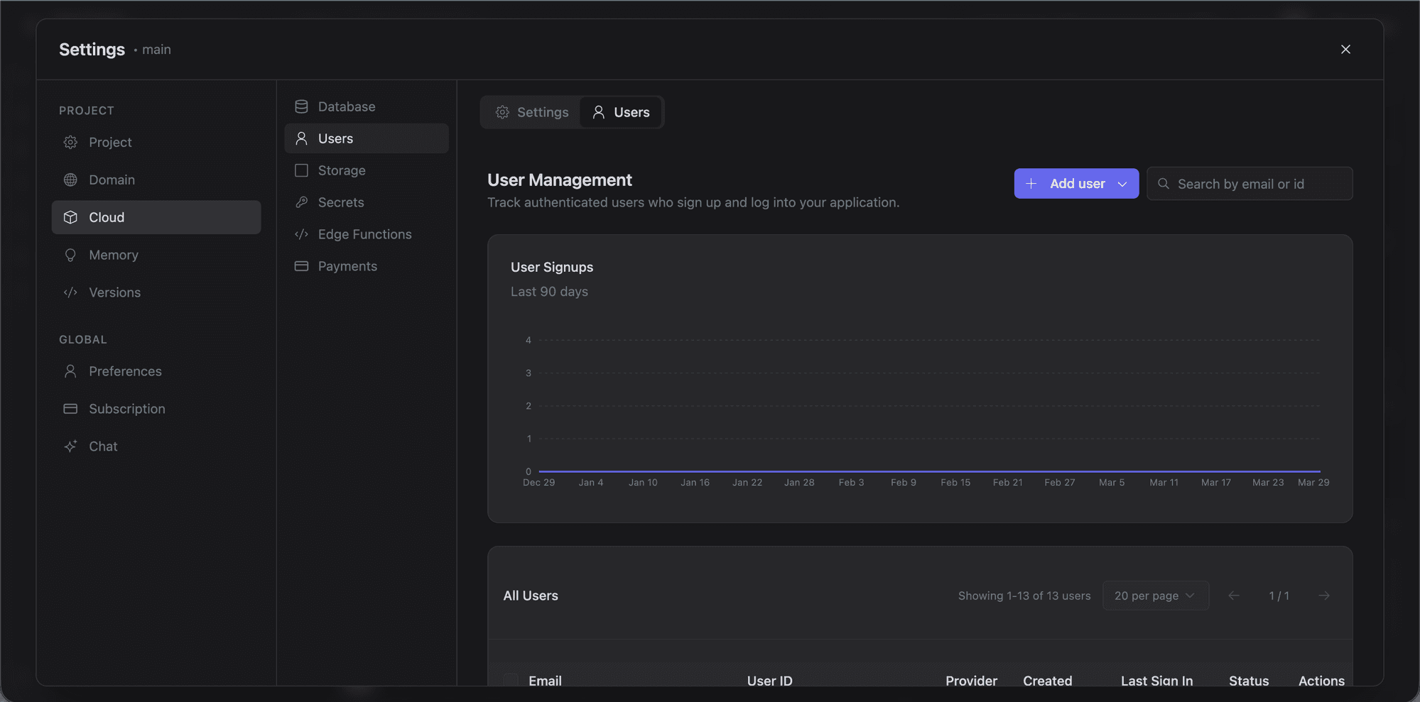
Task: Click the Project gear icon
Action: tap(70, 142)
